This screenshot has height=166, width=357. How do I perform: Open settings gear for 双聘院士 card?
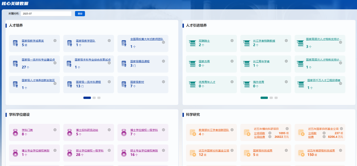tap(232, 41)
